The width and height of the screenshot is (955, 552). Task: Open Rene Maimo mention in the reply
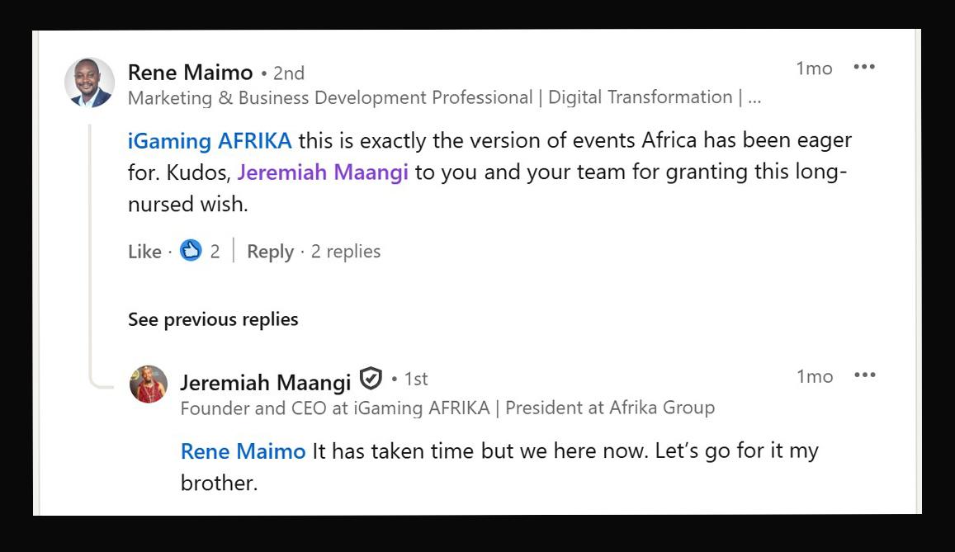[243, 451]
